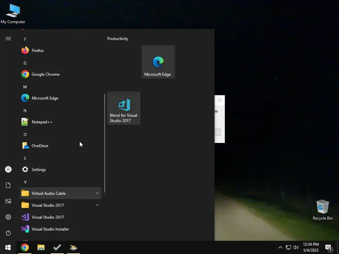The image size is (339, 254).
Task: Open File Explorer from the taskbar
Action: (41, 247)
